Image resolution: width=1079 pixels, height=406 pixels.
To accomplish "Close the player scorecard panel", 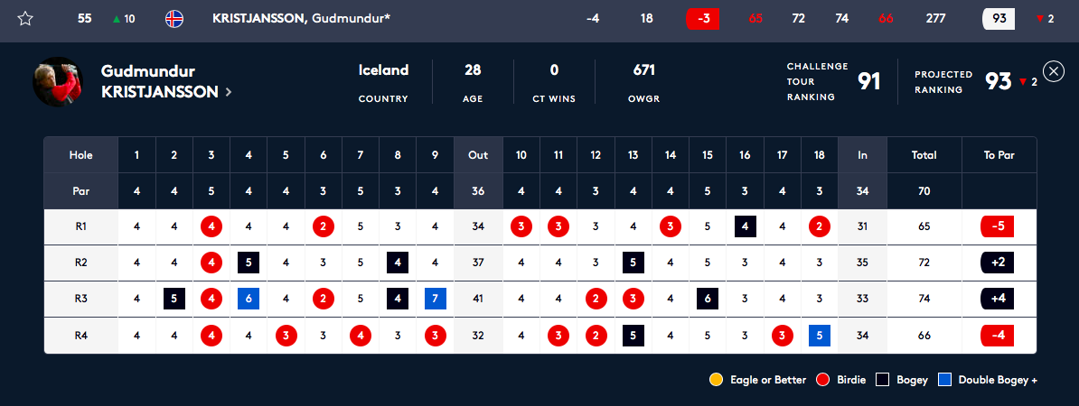I will coord(1054,71).
